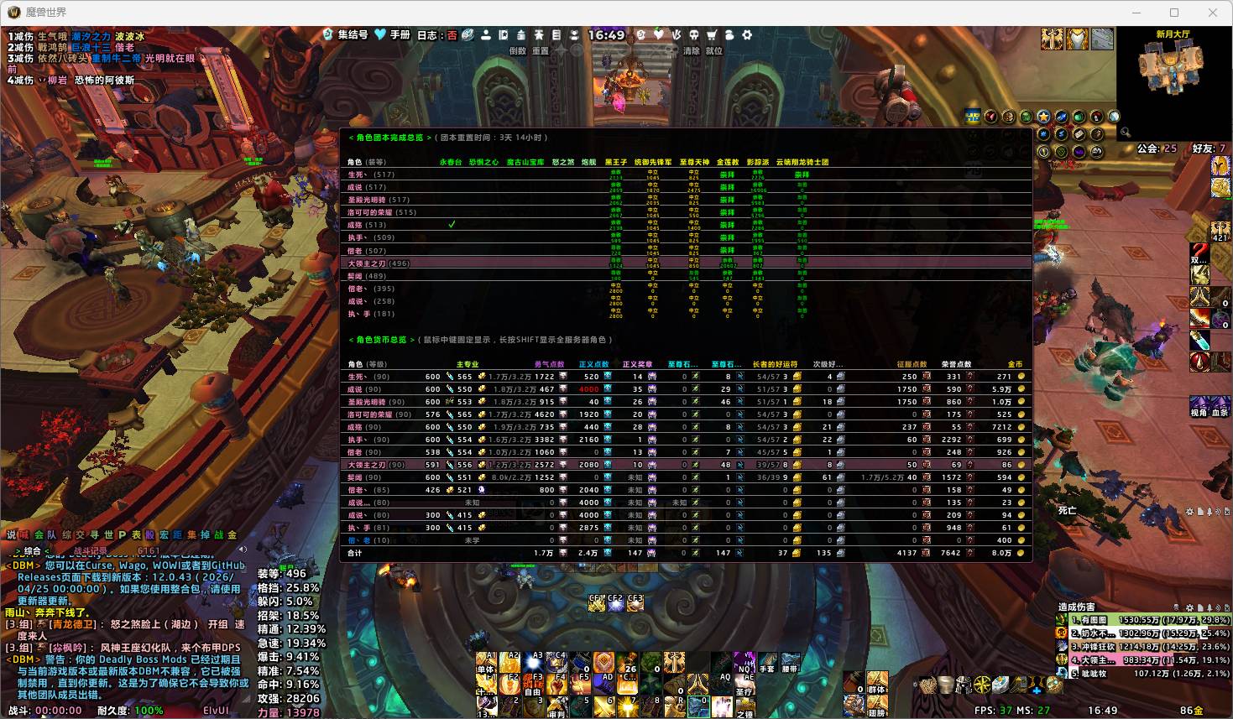Click the 主专业 column header
Image resolution: width=1233 pixels, height=719 pixels.
point(468,364)
